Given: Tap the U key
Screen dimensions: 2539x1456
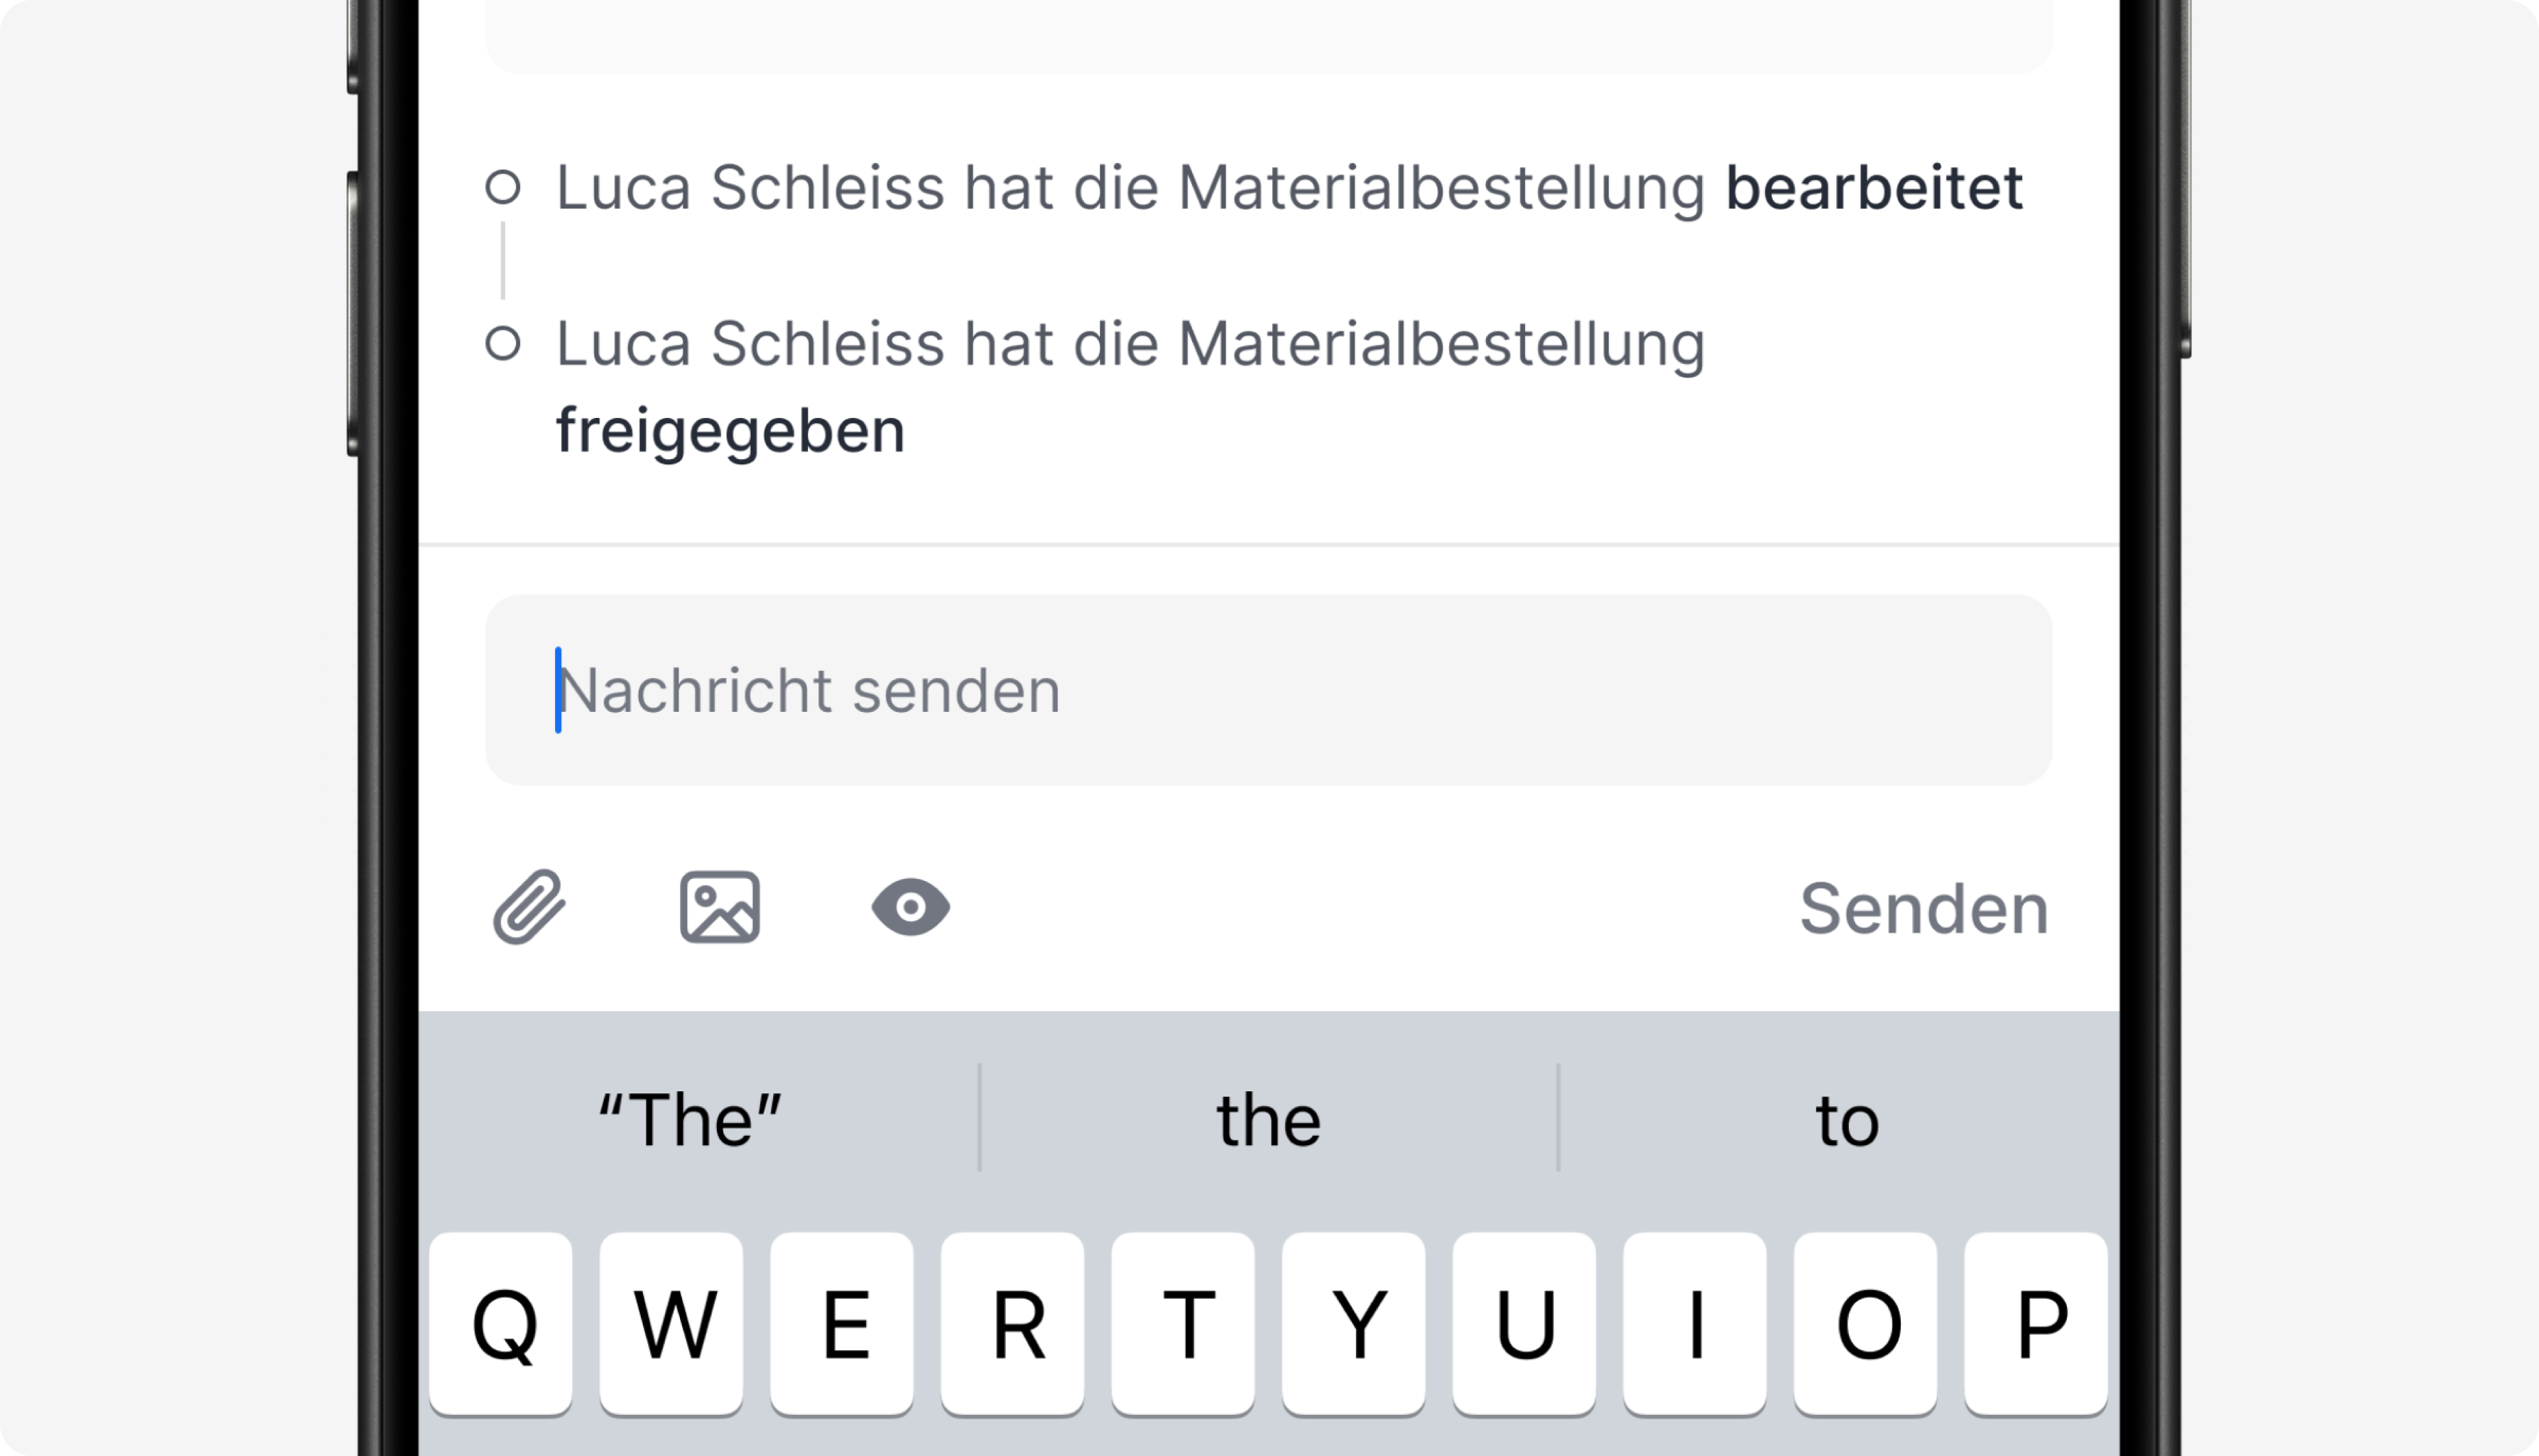Looking at the screenshot, I should click(x=1524, y=1323).
